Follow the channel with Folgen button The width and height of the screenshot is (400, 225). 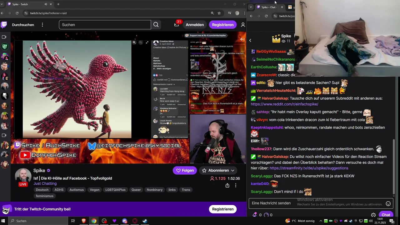pos(185,170)
